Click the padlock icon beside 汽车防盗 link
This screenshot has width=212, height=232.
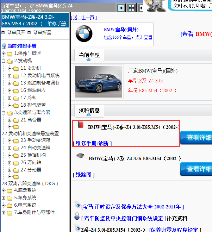tap(77, 216)
